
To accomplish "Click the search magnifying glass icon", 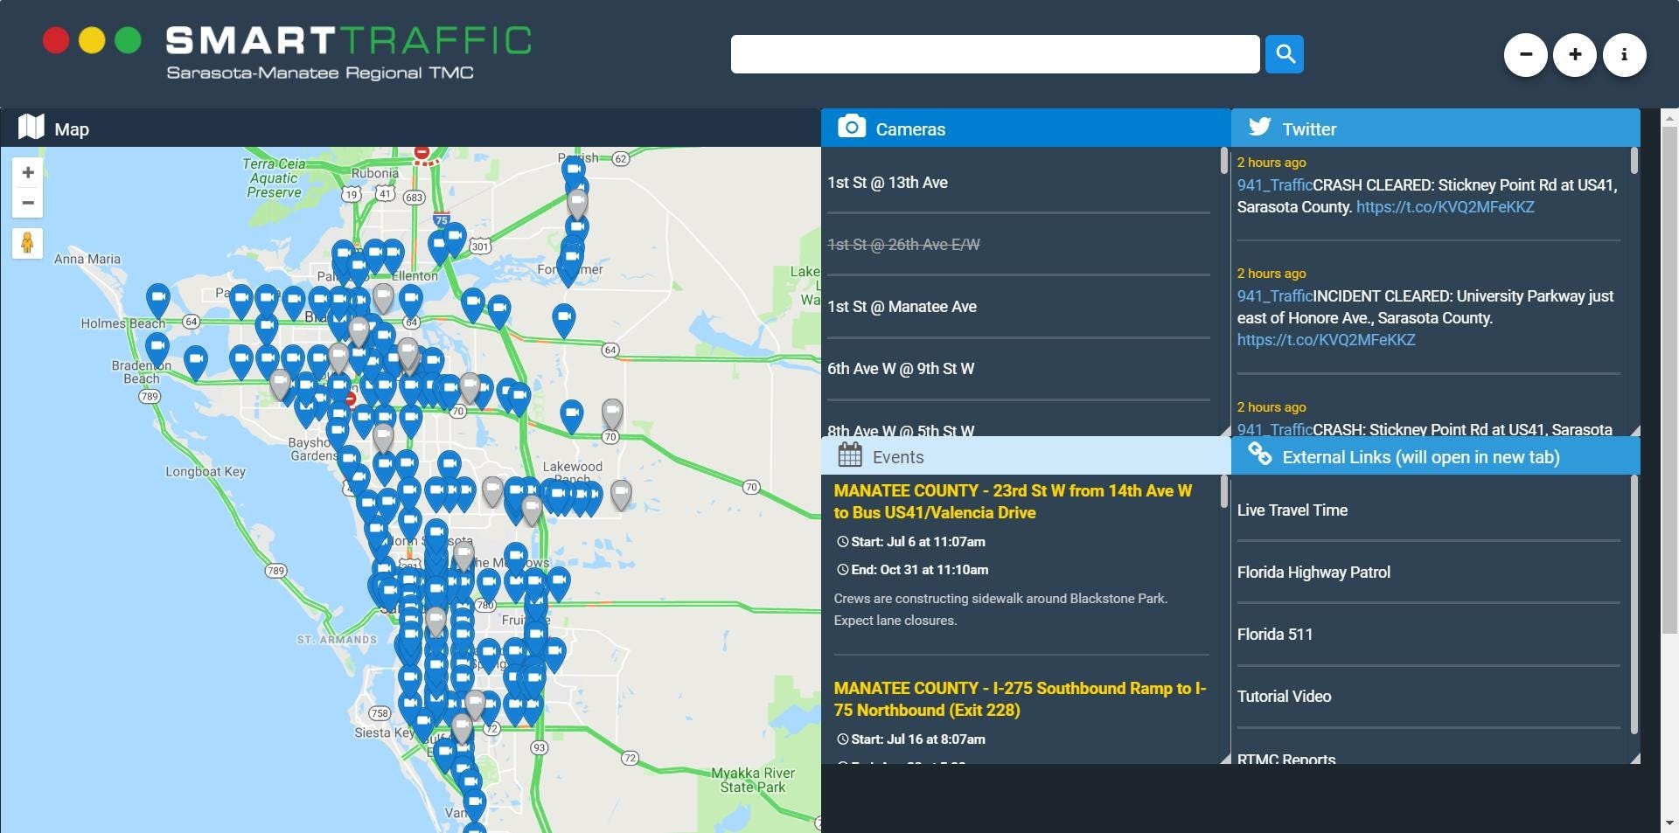I will (1284, 53).
